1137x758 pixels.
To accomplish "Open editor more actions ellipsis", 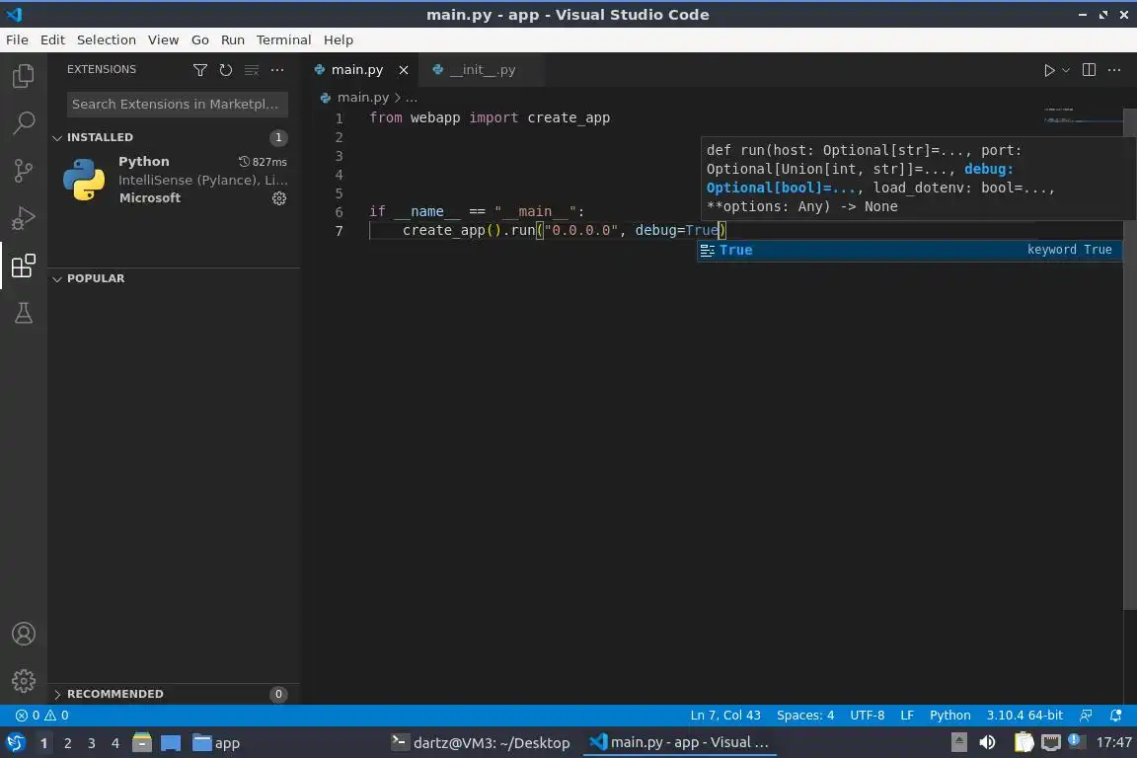I will pos(1114,70).
